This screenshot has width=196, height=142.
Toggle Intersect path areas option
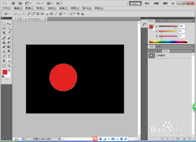[78, 14]
